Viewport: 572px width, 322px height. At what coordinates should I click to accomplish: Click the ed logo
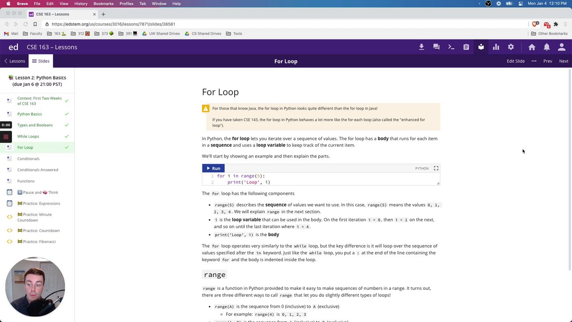coord(13,47)
